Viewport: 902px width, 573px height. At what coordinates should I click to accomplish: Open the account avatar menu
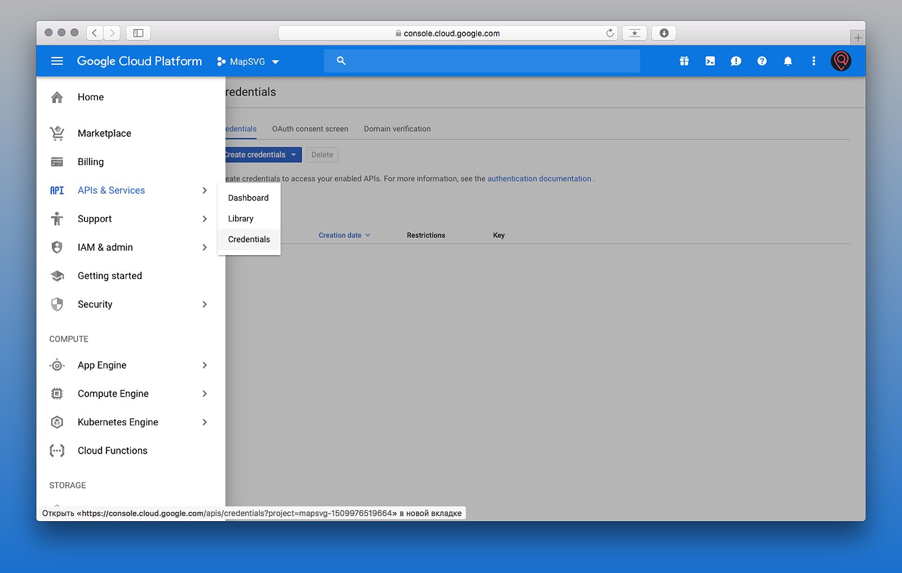pyautogui.click(x=841, y=61)
